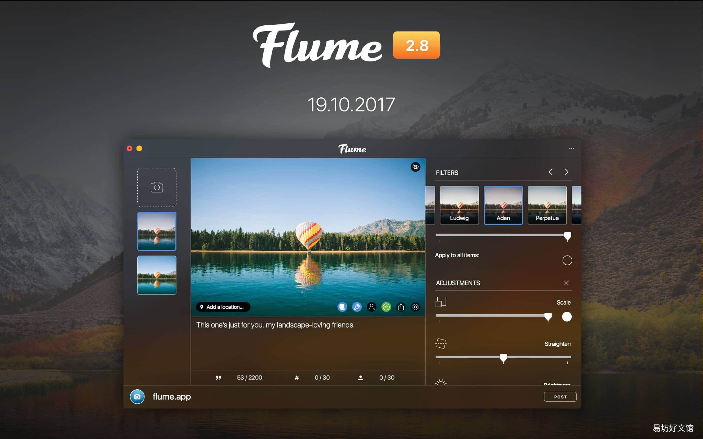
Task: Open the paintbrush edit filters icon
Action: [357, 307]
